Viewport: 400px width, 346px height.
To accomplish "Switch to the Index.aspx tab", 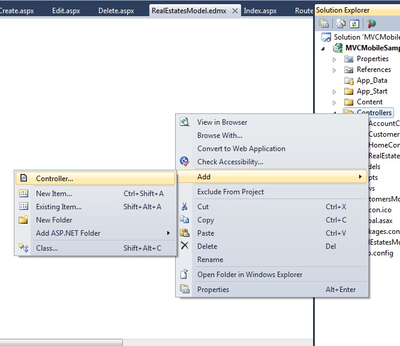I will coord(260,11).
